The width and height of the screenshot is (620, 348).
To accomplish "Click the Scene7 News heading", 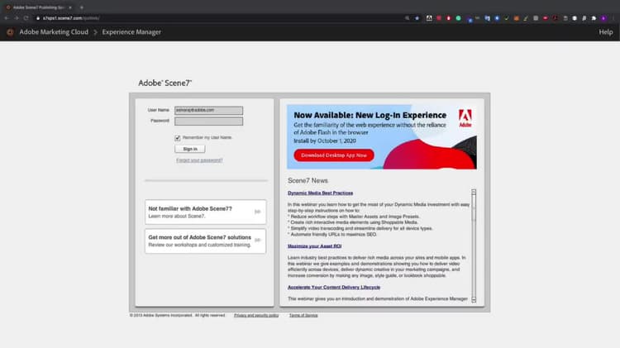I will coord(308,181).
